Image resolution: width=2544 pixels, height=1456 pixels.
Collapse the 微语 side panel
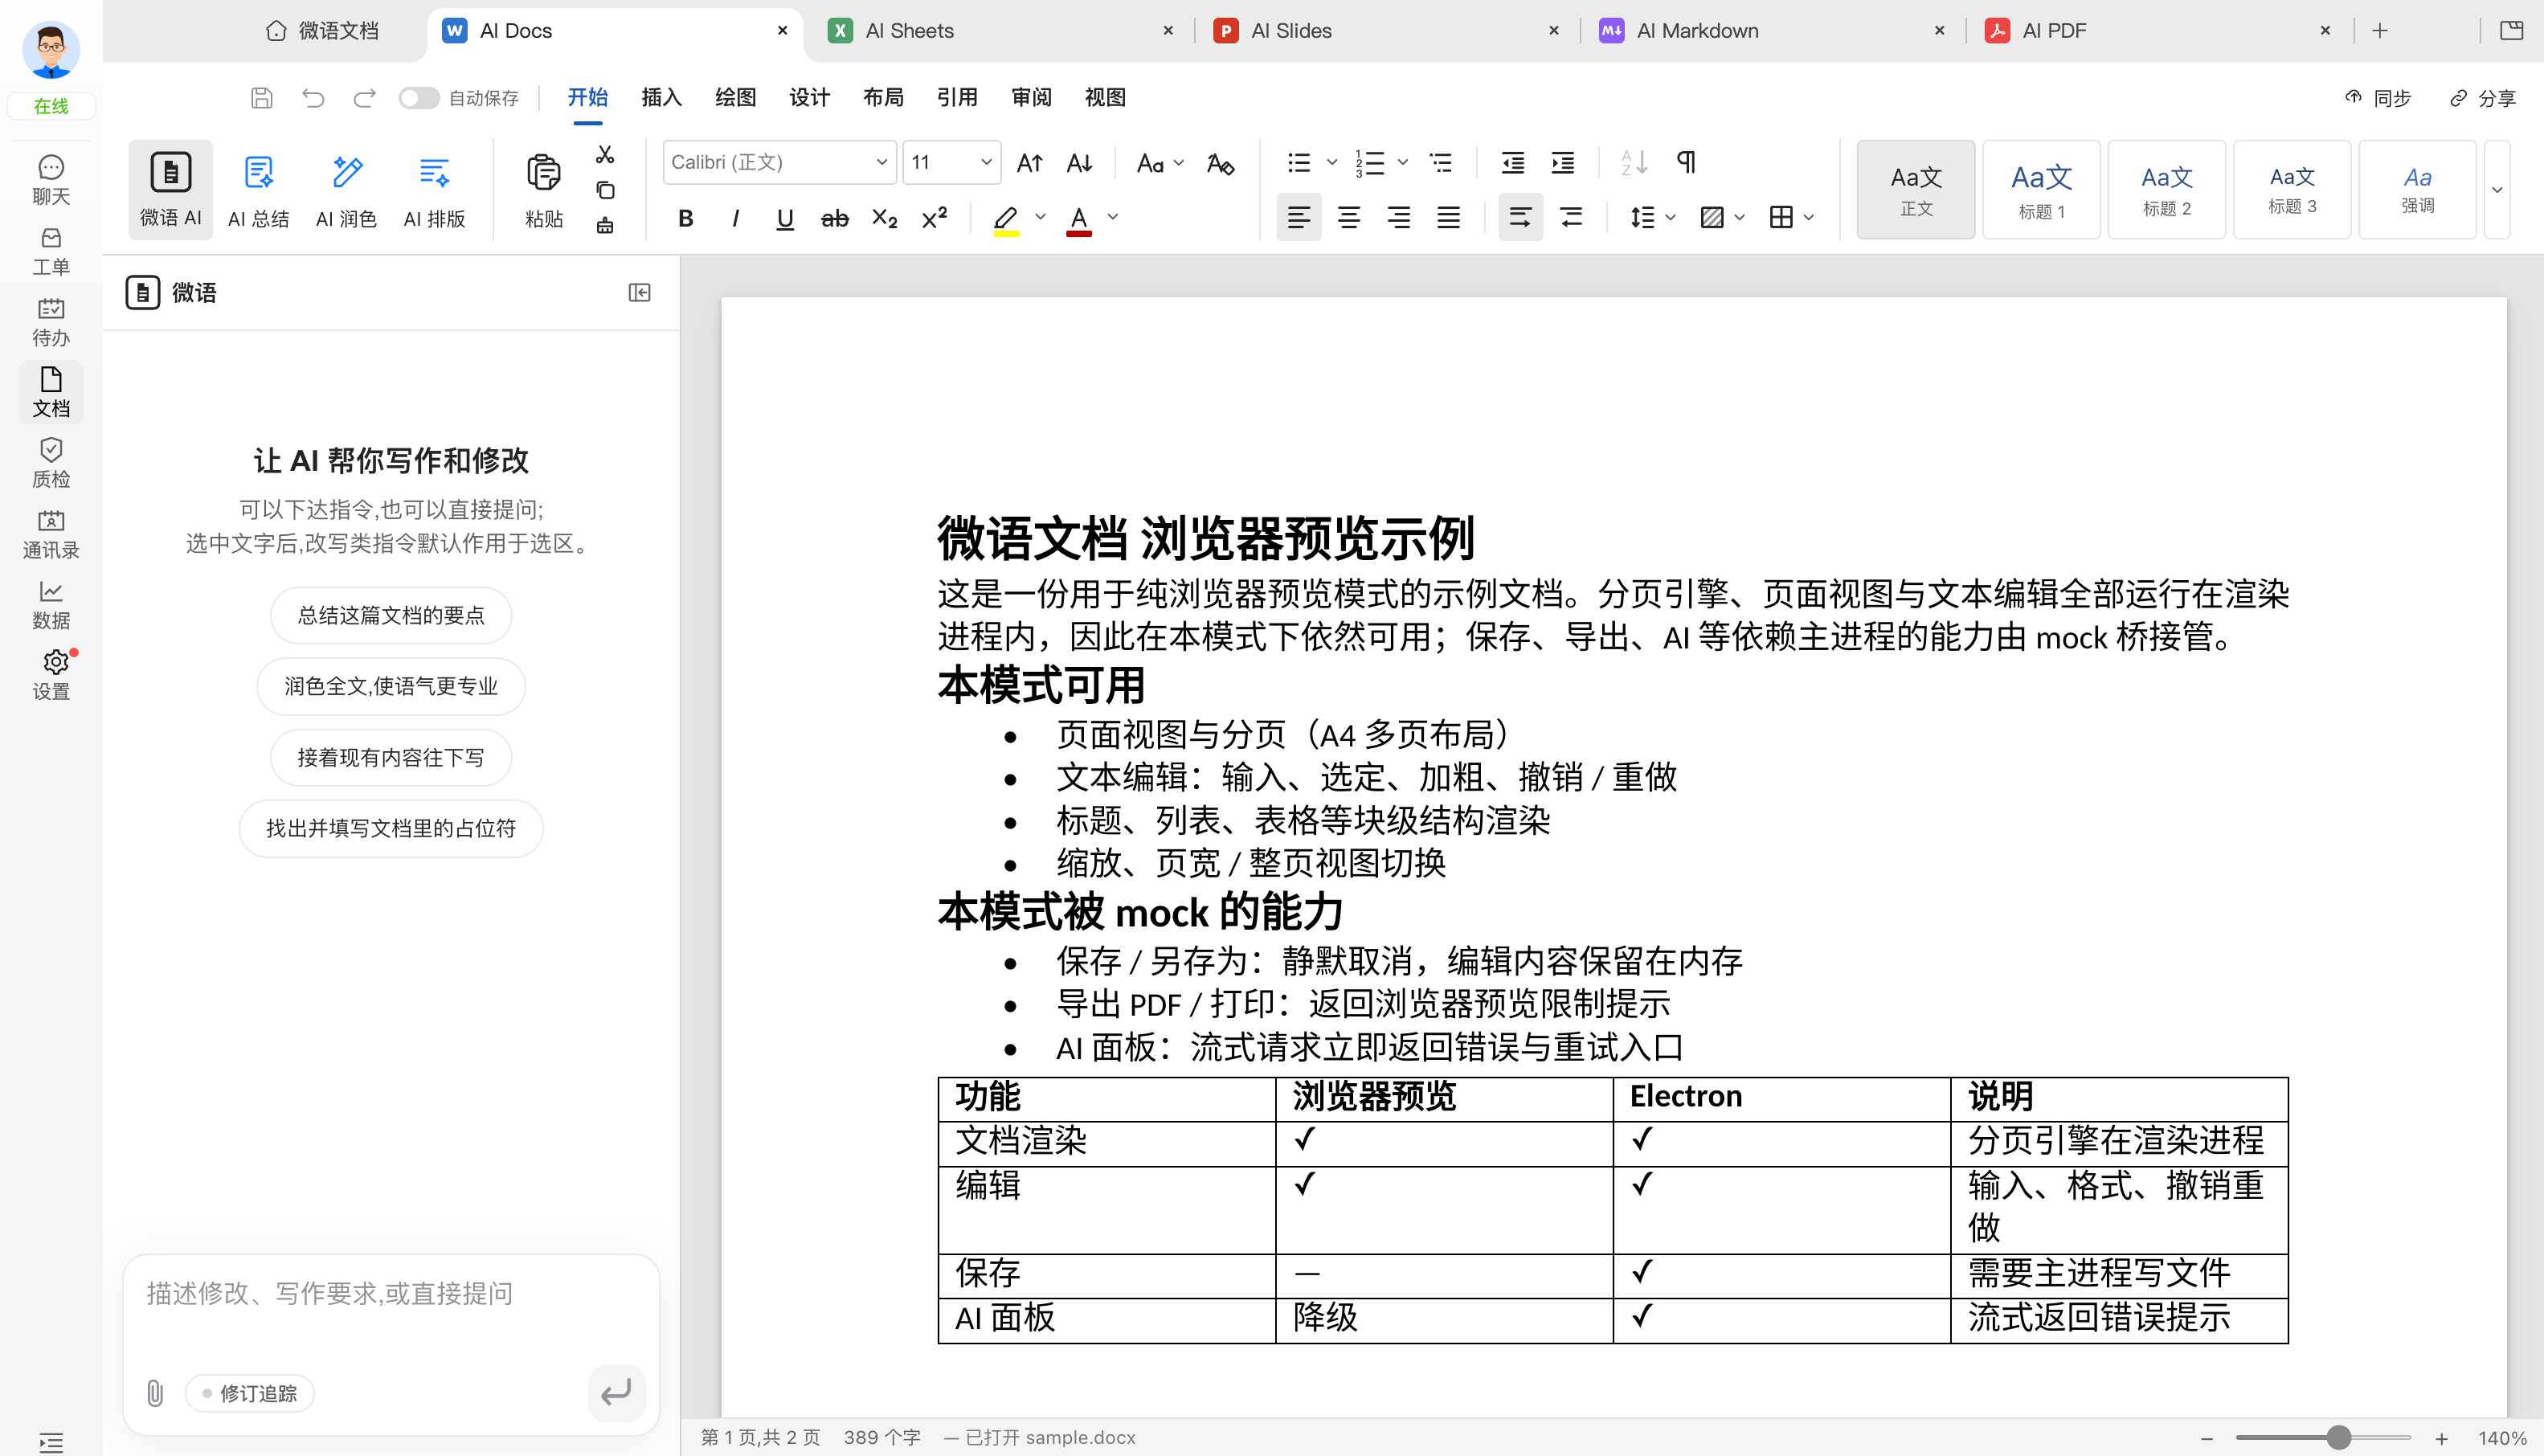pyautogui.click(x=640, y=293)
